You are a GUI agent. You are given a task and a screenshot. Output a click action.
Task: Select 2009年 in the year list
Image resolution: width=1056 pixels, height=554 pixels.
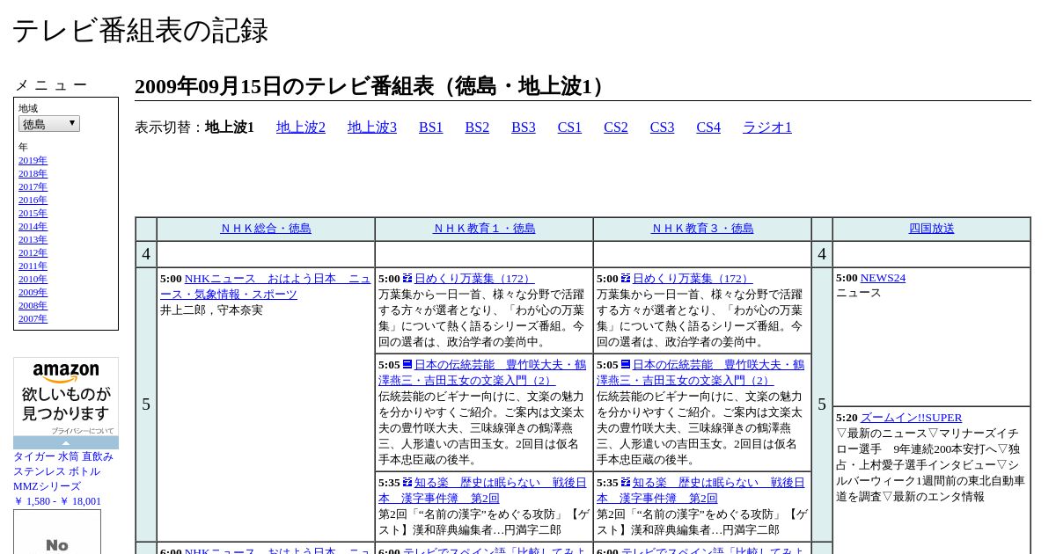33,292
